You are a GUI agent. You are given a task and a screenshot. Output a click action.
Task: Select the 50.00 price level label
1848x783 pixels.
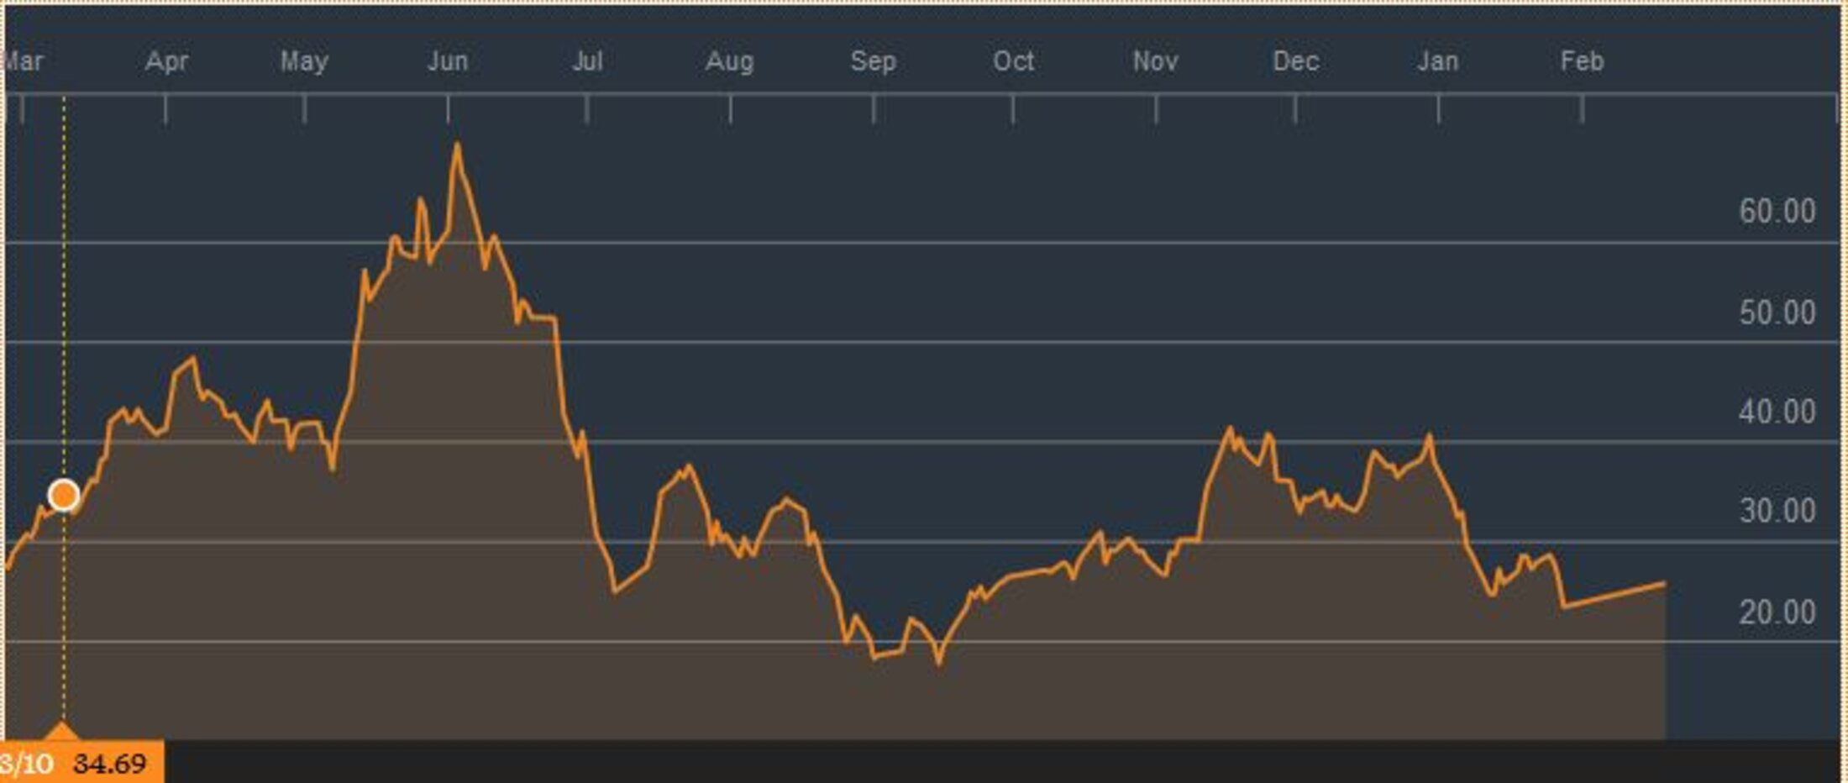[1777, 313]
